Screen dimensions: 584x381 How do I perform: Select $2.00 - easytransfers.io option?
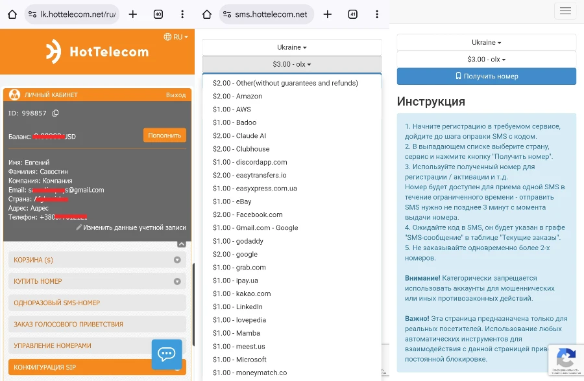[x=292, y=175]
